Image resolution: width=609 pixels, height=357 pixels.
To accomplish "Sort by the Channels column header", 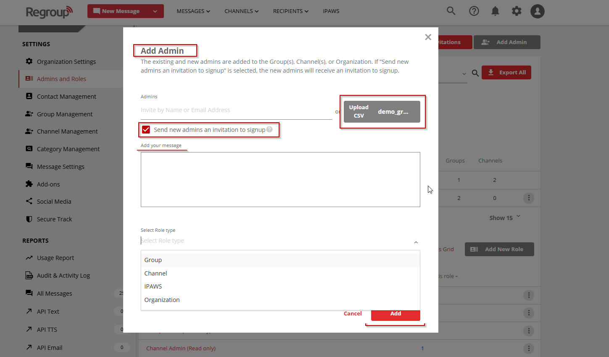I will (490, 160).
